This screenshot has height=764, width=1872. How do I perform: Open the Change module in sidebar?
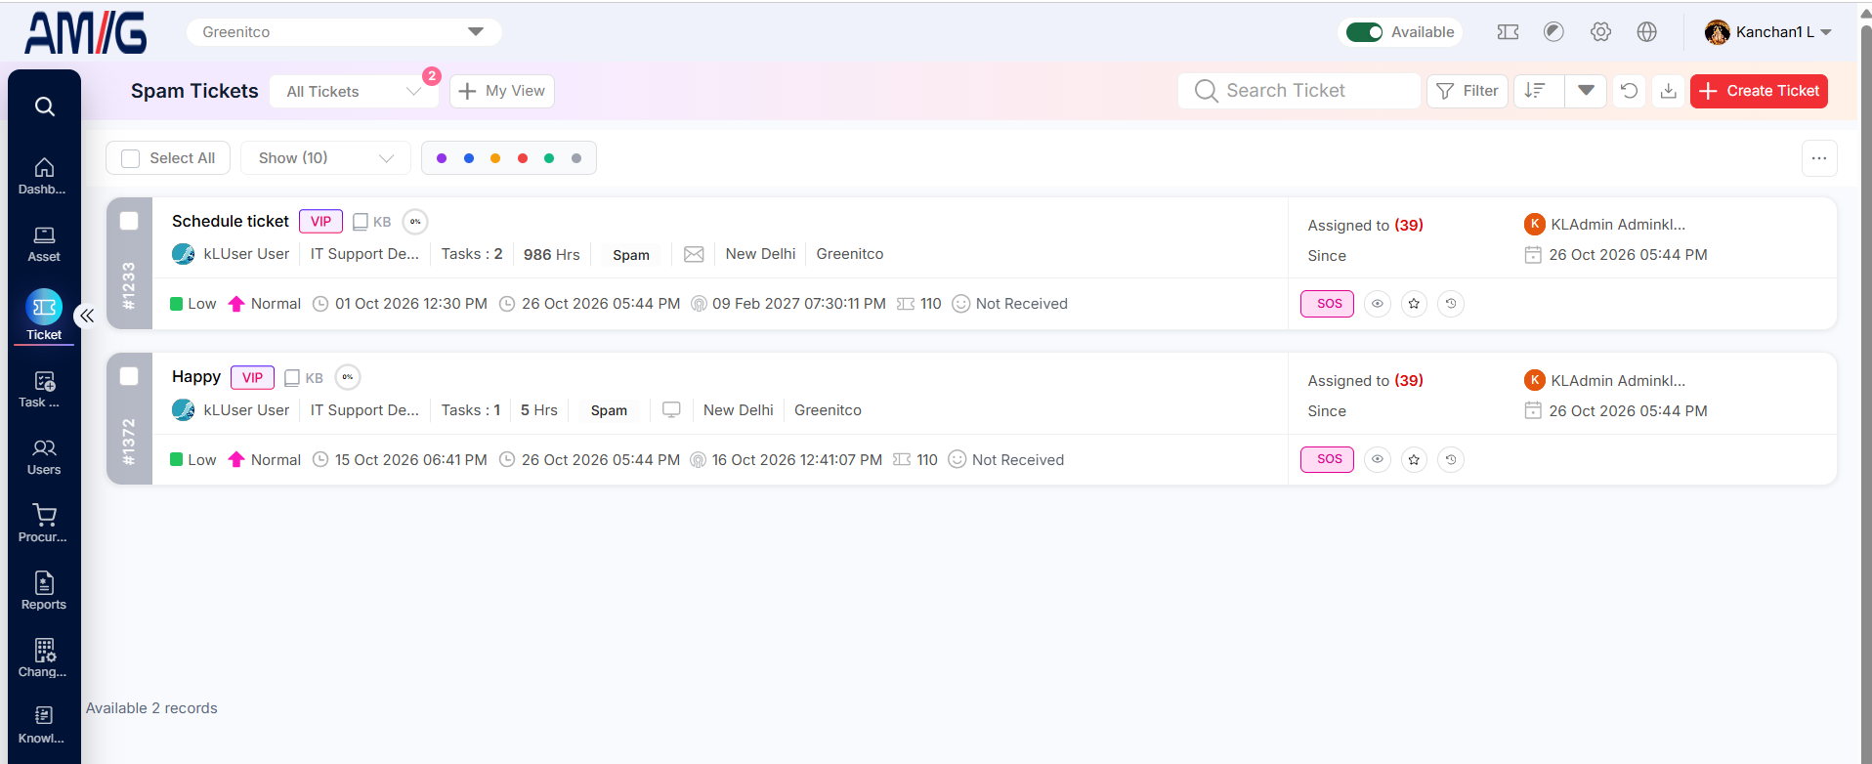pos(44,658)
